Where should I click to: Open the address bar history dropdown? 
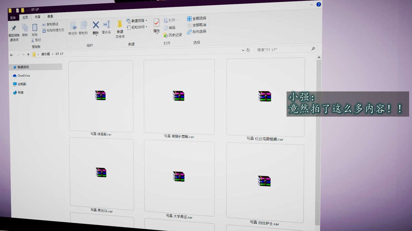pyautogui.click(x=243, y=50)
